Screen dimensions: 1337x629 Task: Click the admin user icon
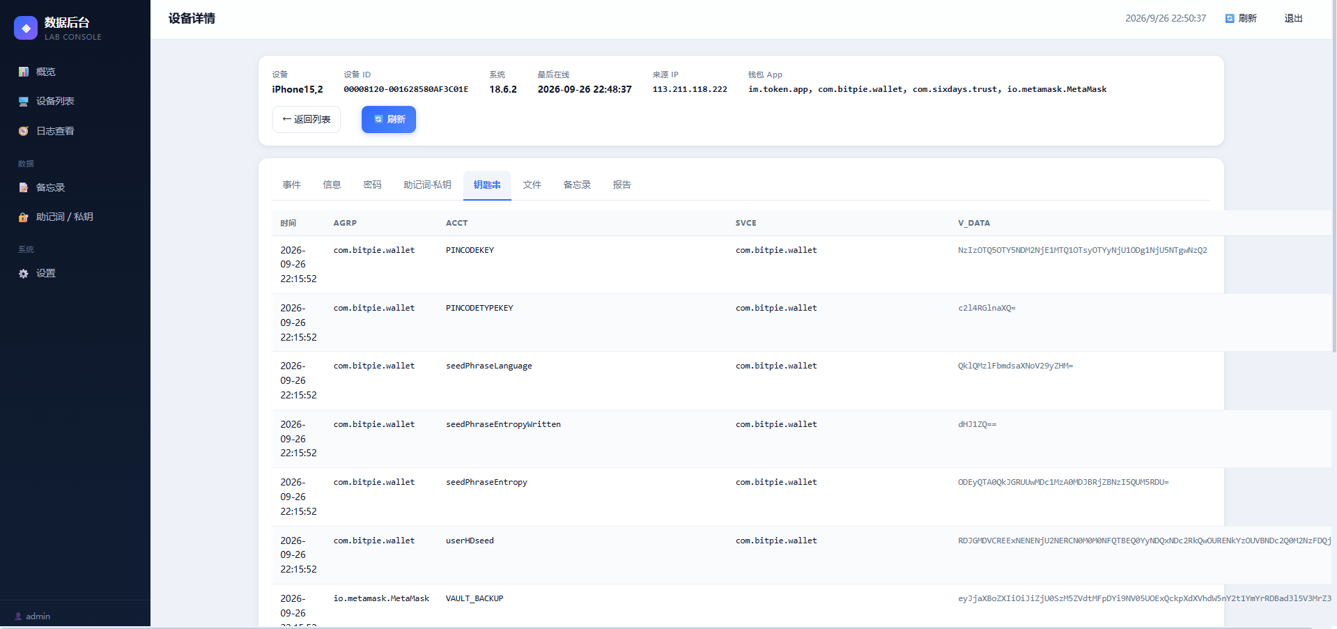pos(18,616)
